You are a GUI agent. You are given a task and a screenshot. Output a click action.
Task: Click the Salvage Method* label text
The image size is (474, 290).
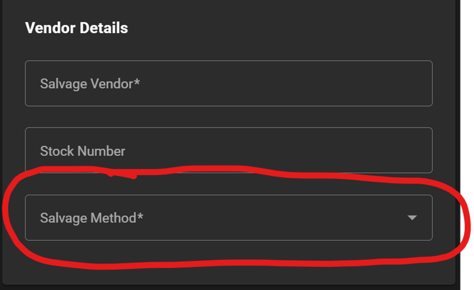pos(91,218)
